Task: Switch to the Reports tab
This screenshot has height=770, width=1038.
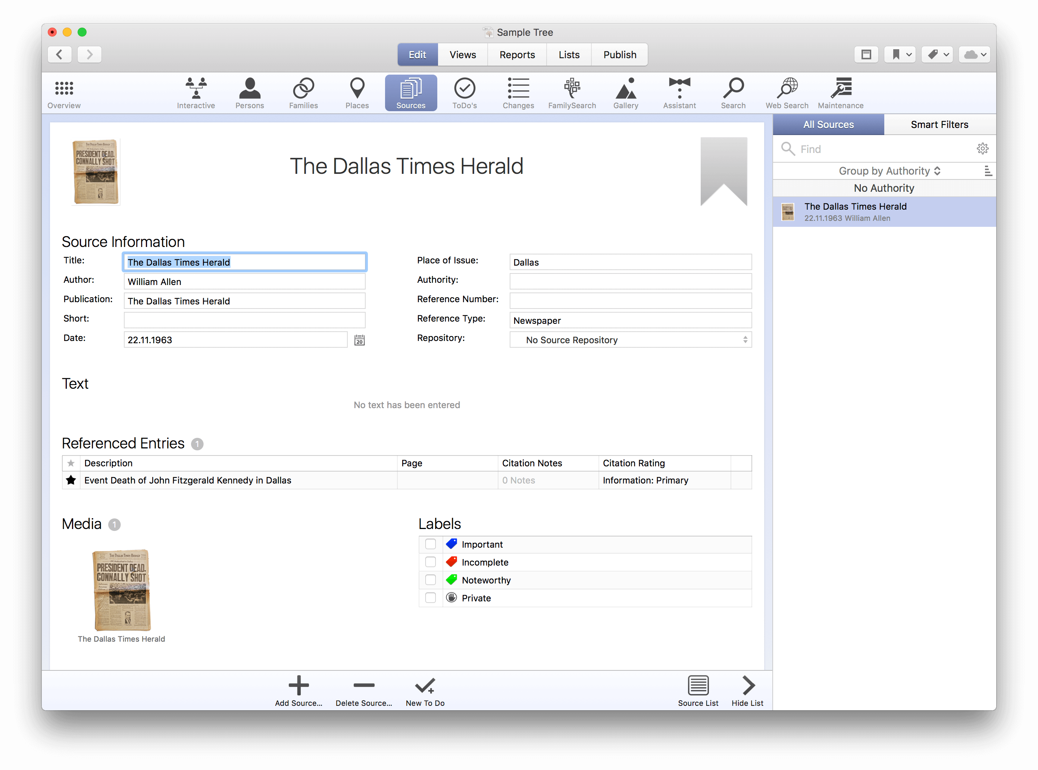Action: [517, 54]
